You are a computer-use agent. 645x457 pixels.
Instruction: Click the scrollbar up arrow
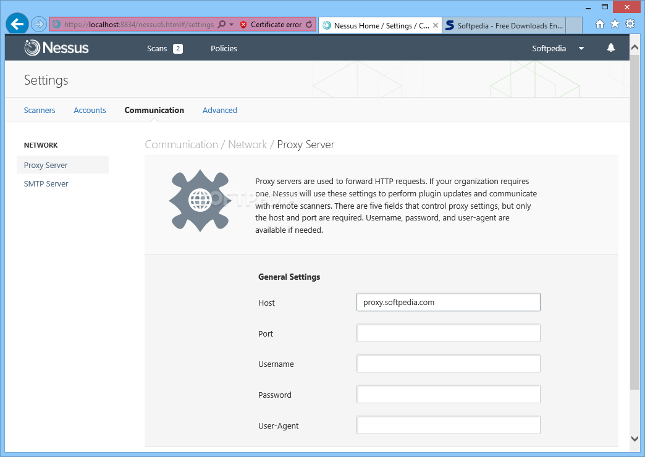pos(634,48)
